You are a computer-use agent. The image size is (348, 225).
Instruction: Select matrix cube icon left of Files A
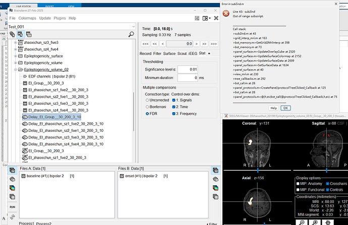point(12,197)
